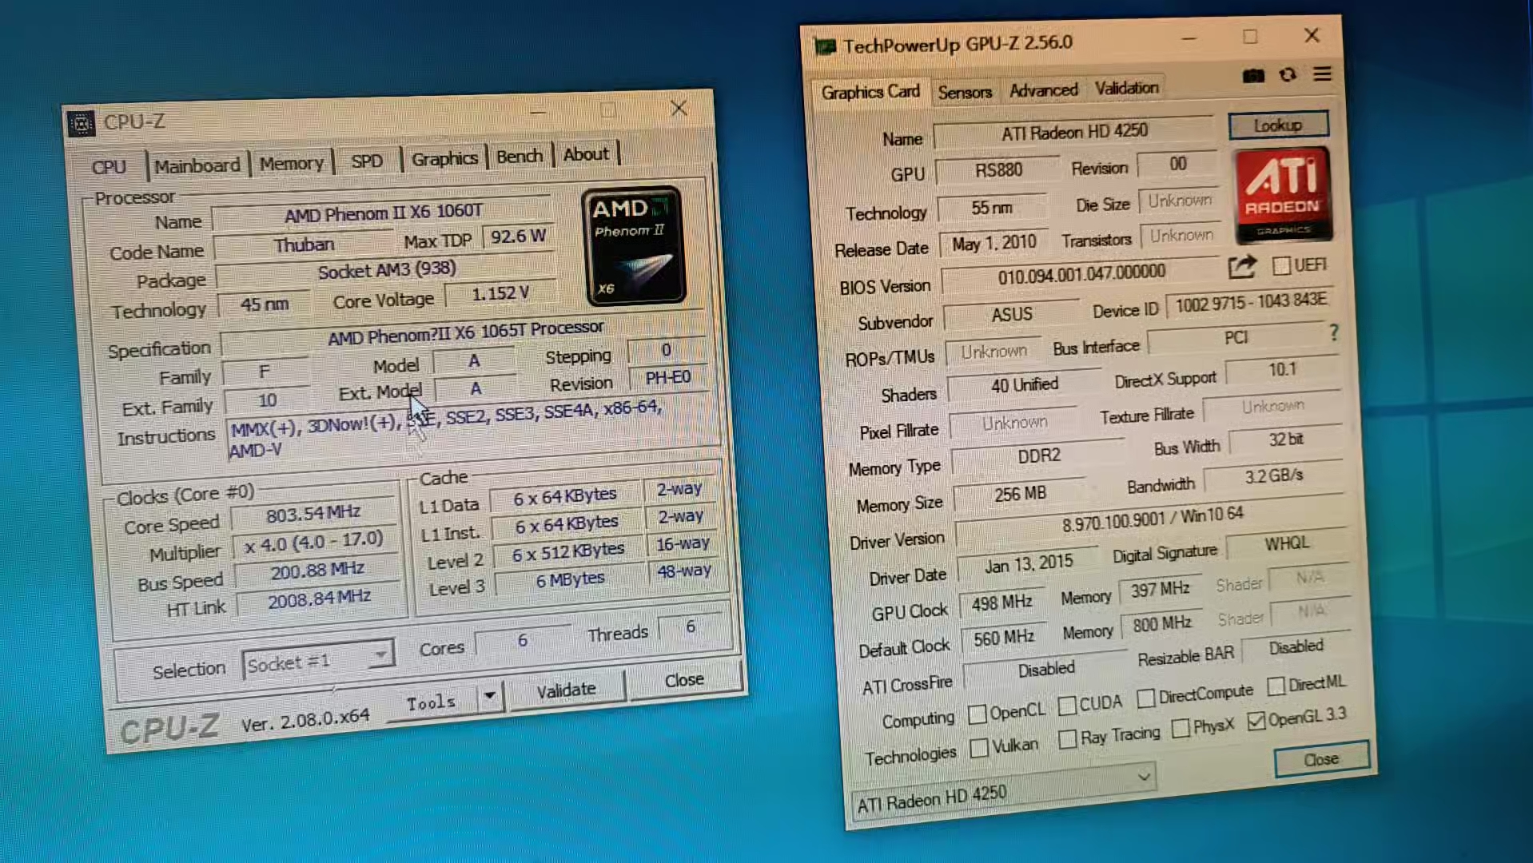Click the GPU name field ATI Radeon HD 4250
Image resolution: width=1533 pixels, height=863 pixels.
(x=1074, y=132)
